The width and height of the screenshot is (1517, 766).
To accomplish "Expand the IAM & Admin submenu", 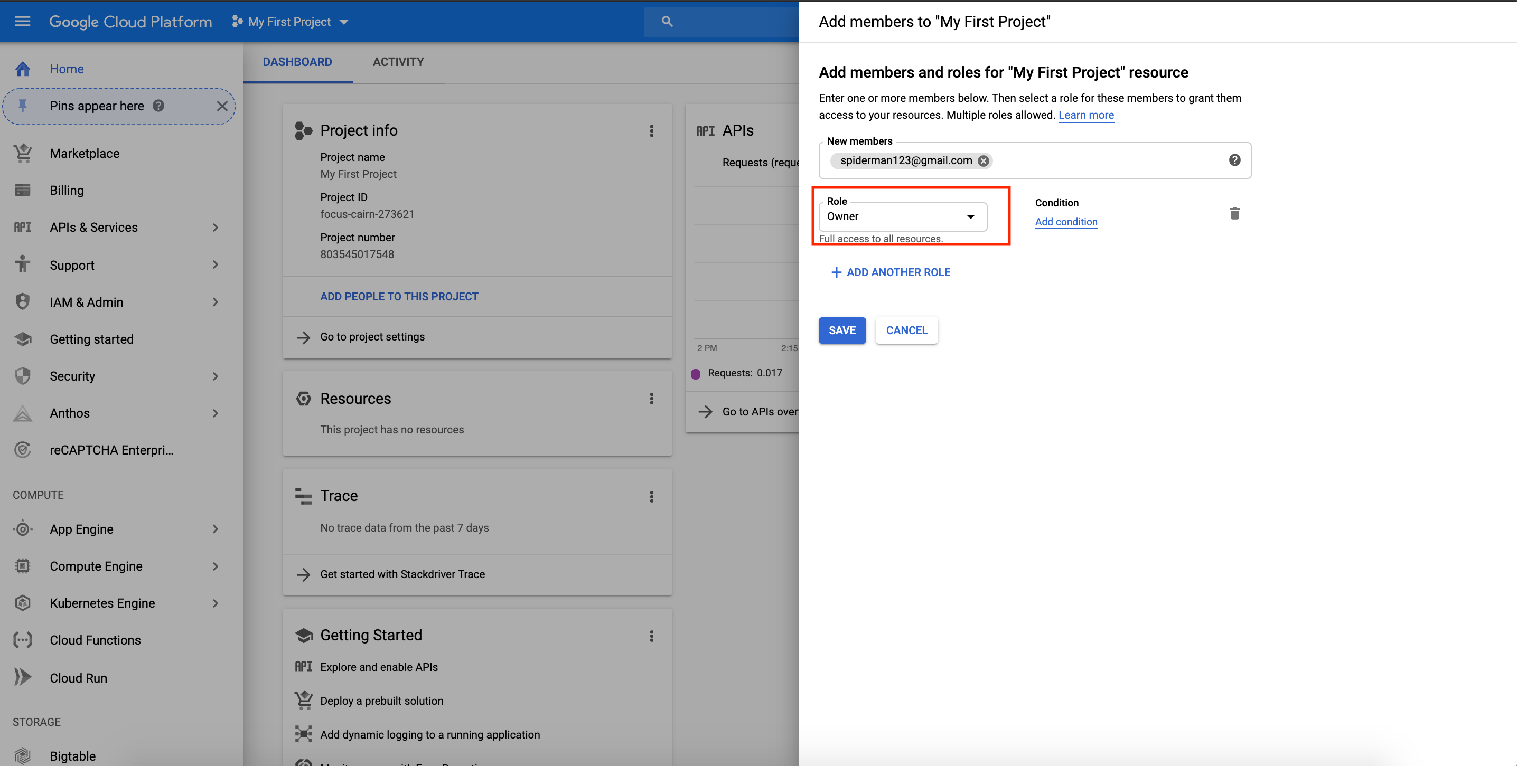I will [216, 302].
